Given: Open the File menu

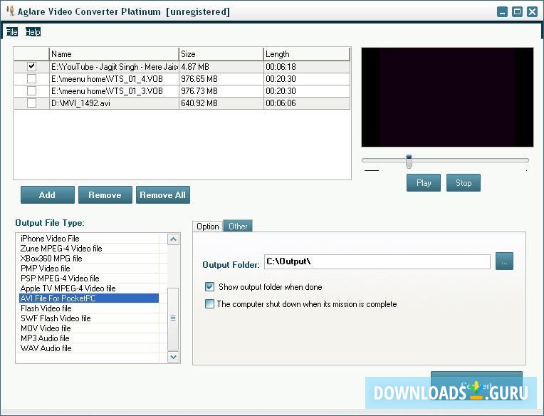Looking at the screenshot, I should click(x=12, y=32).
